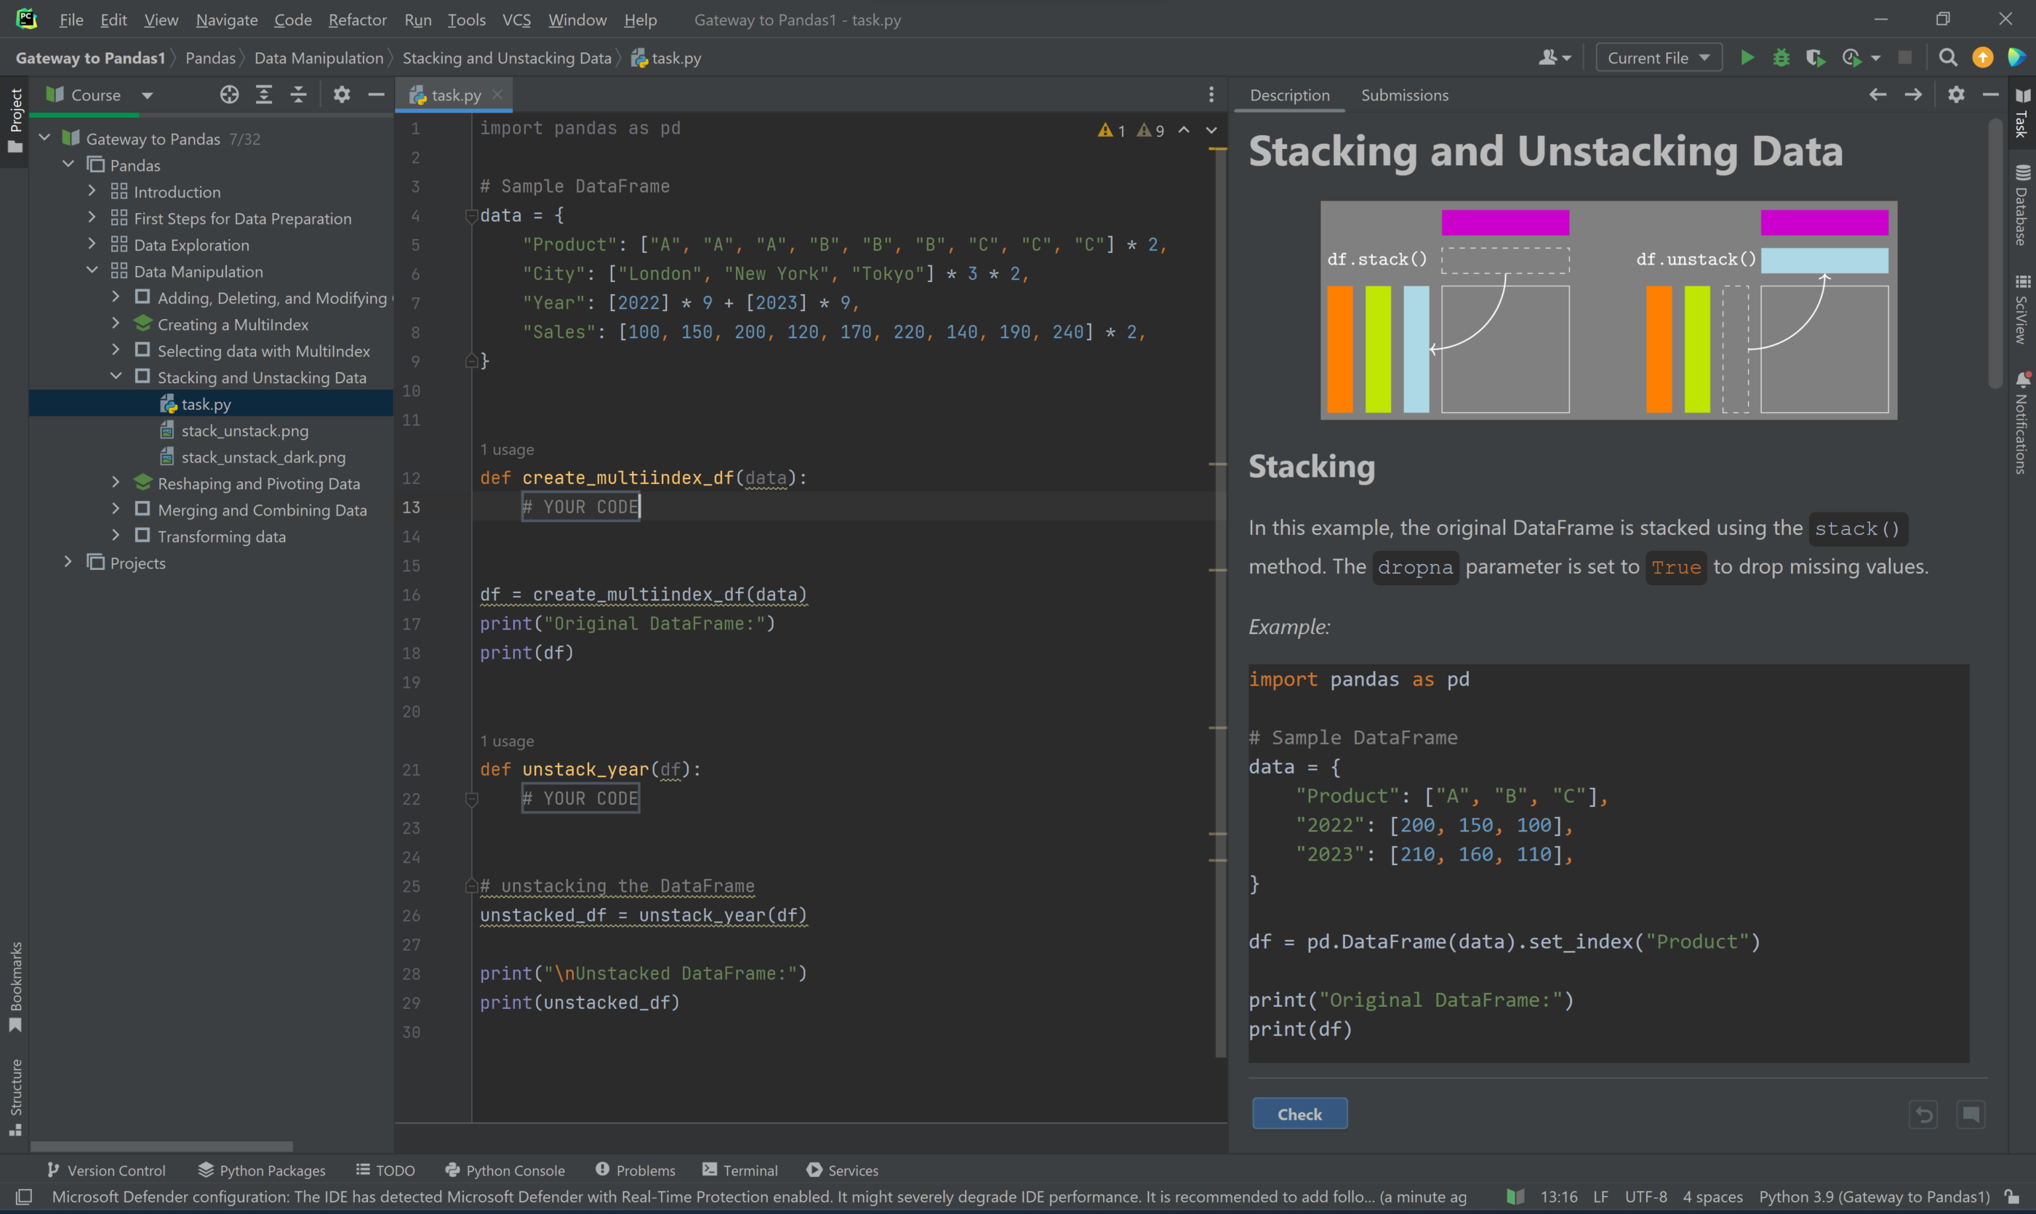Open the File menu
The height and width of the screenshot is (1214, 2036).
[x=71, y=20]
